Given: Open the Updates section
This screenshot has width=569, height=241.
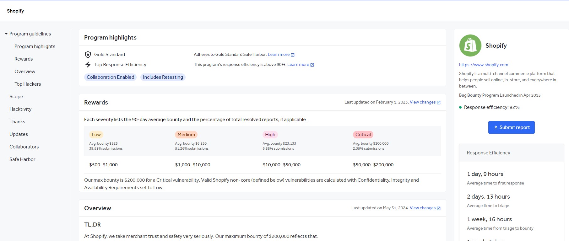Looking at the screenshot, I should pos(19,134).
